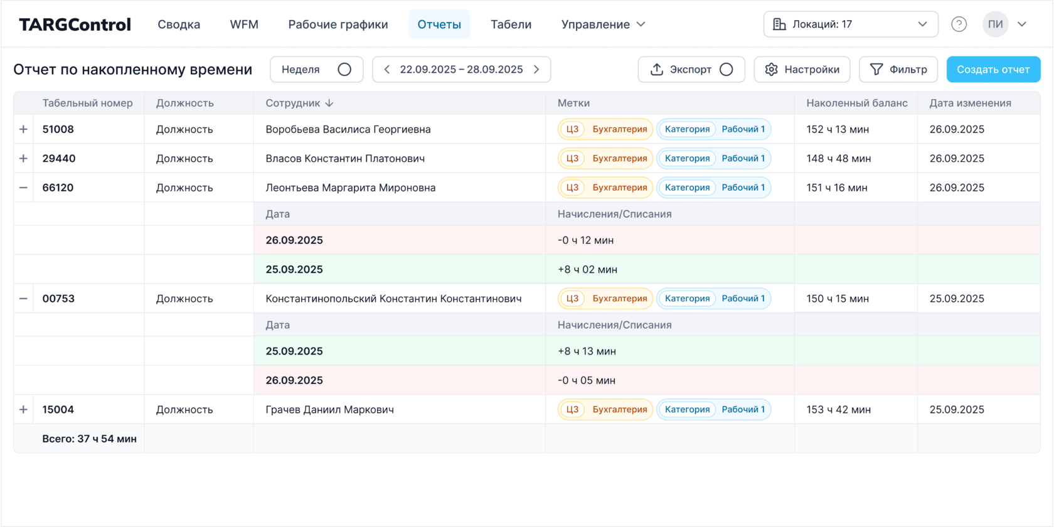Click the -0 ч 05 мин deduction entry
This screenshot has height=527, width=1054.
[x=587, y=380]
